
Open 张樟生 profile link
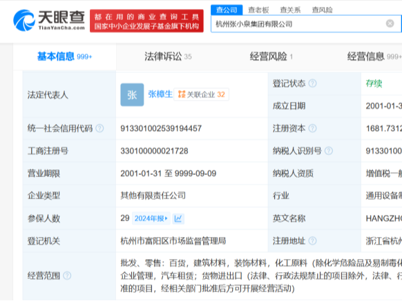coord(160,94)
